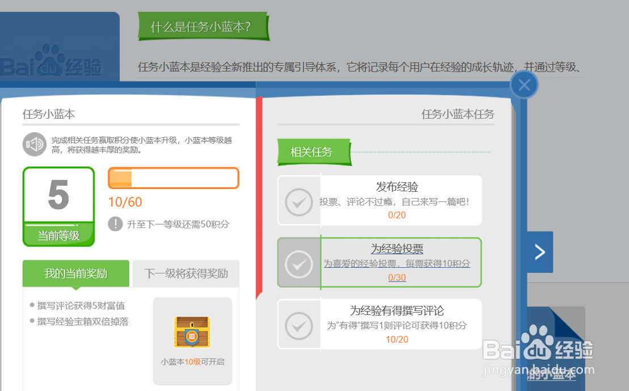
Task: Expand the next page with the right arrow
Action: pyautogui.click(x=541, y=251)
